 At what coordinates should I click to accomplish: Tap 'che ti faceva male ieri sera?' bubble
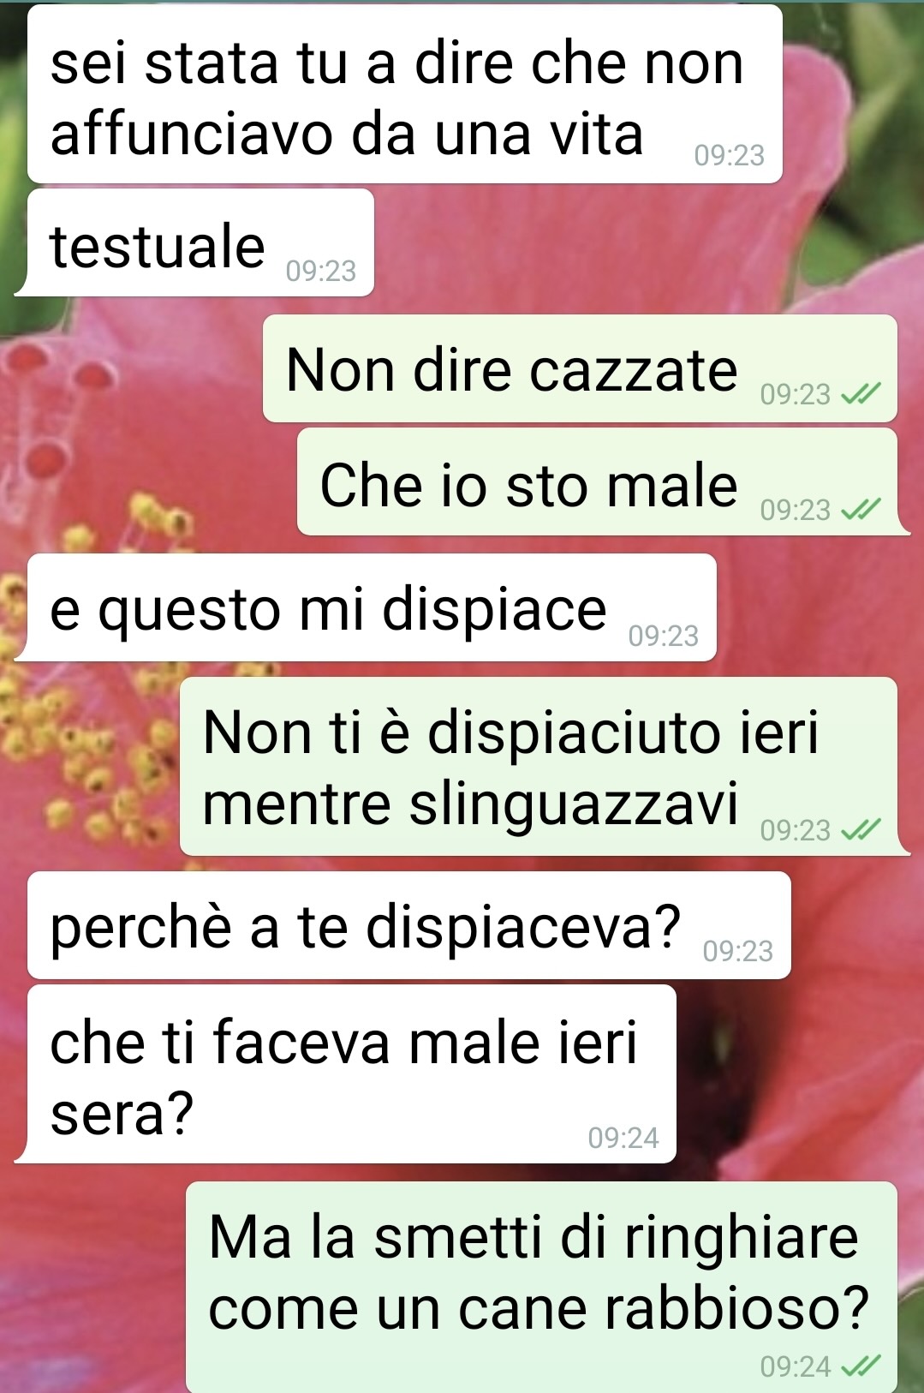pyautogui.click(x=346, y=1074)
